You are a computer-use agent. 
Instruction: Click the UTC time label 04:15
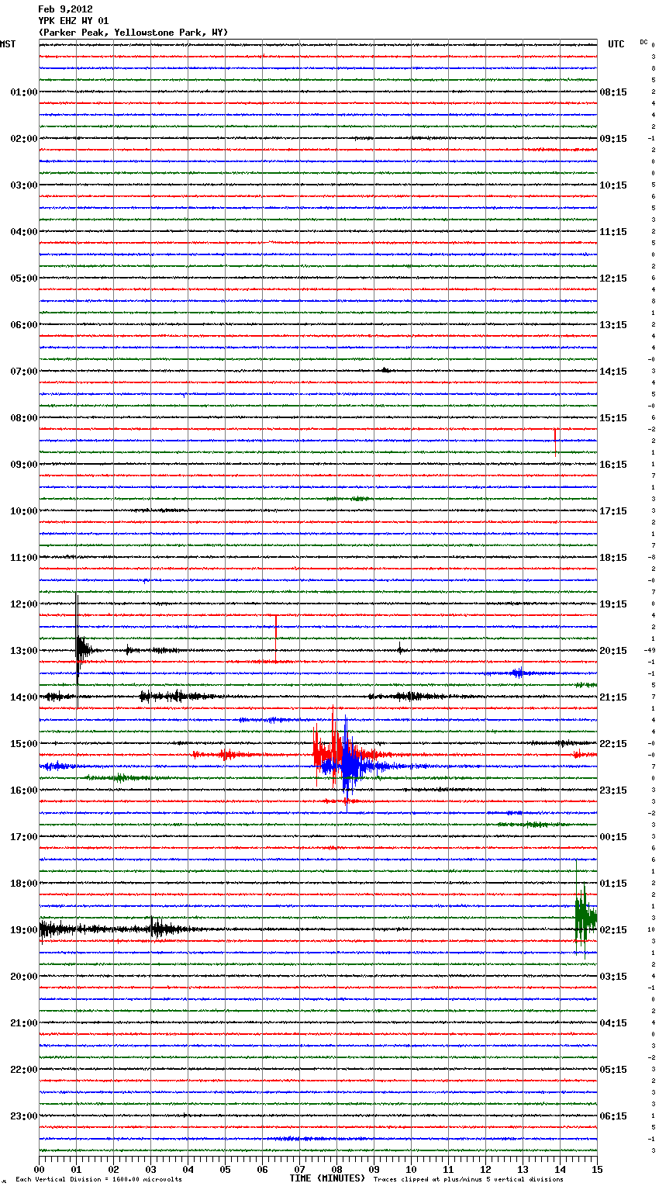click(x=613, y=1023)
